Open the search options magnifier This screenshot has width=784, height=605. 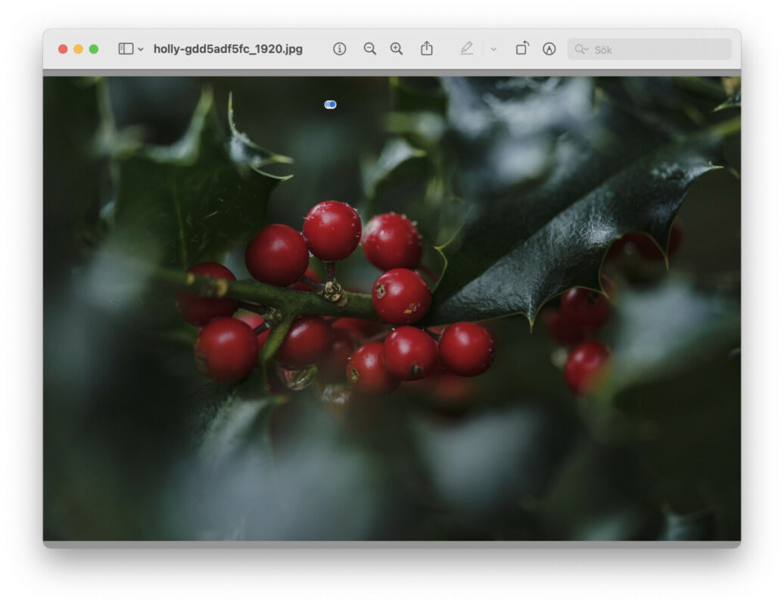click(581, 49)
